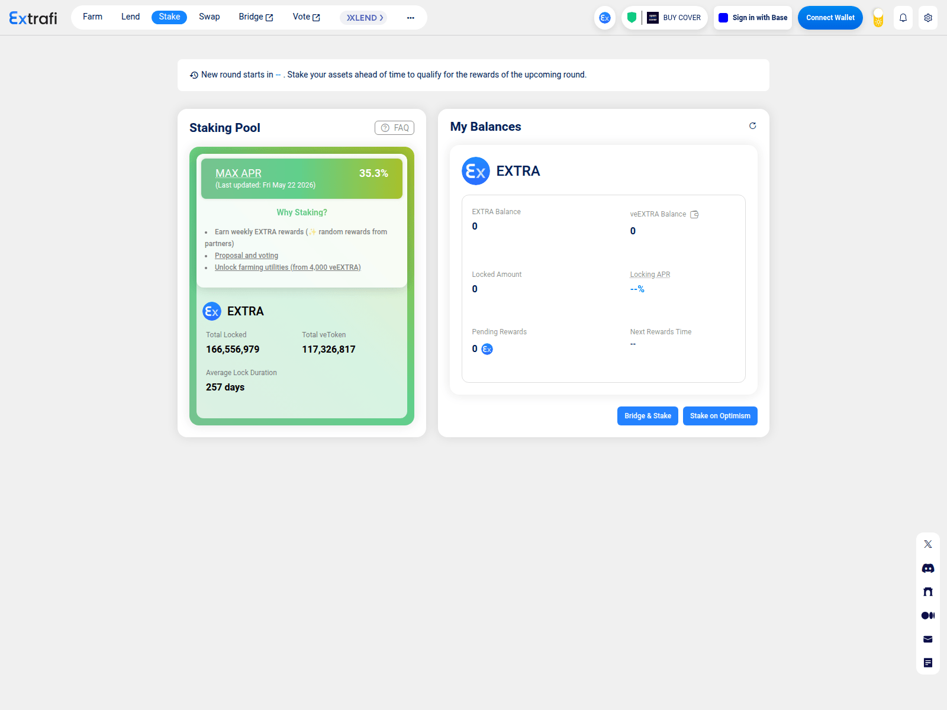This screenshot has width=947, height=710.
Task: Click the history clock icon in round banner
Action: coord(194,75)
